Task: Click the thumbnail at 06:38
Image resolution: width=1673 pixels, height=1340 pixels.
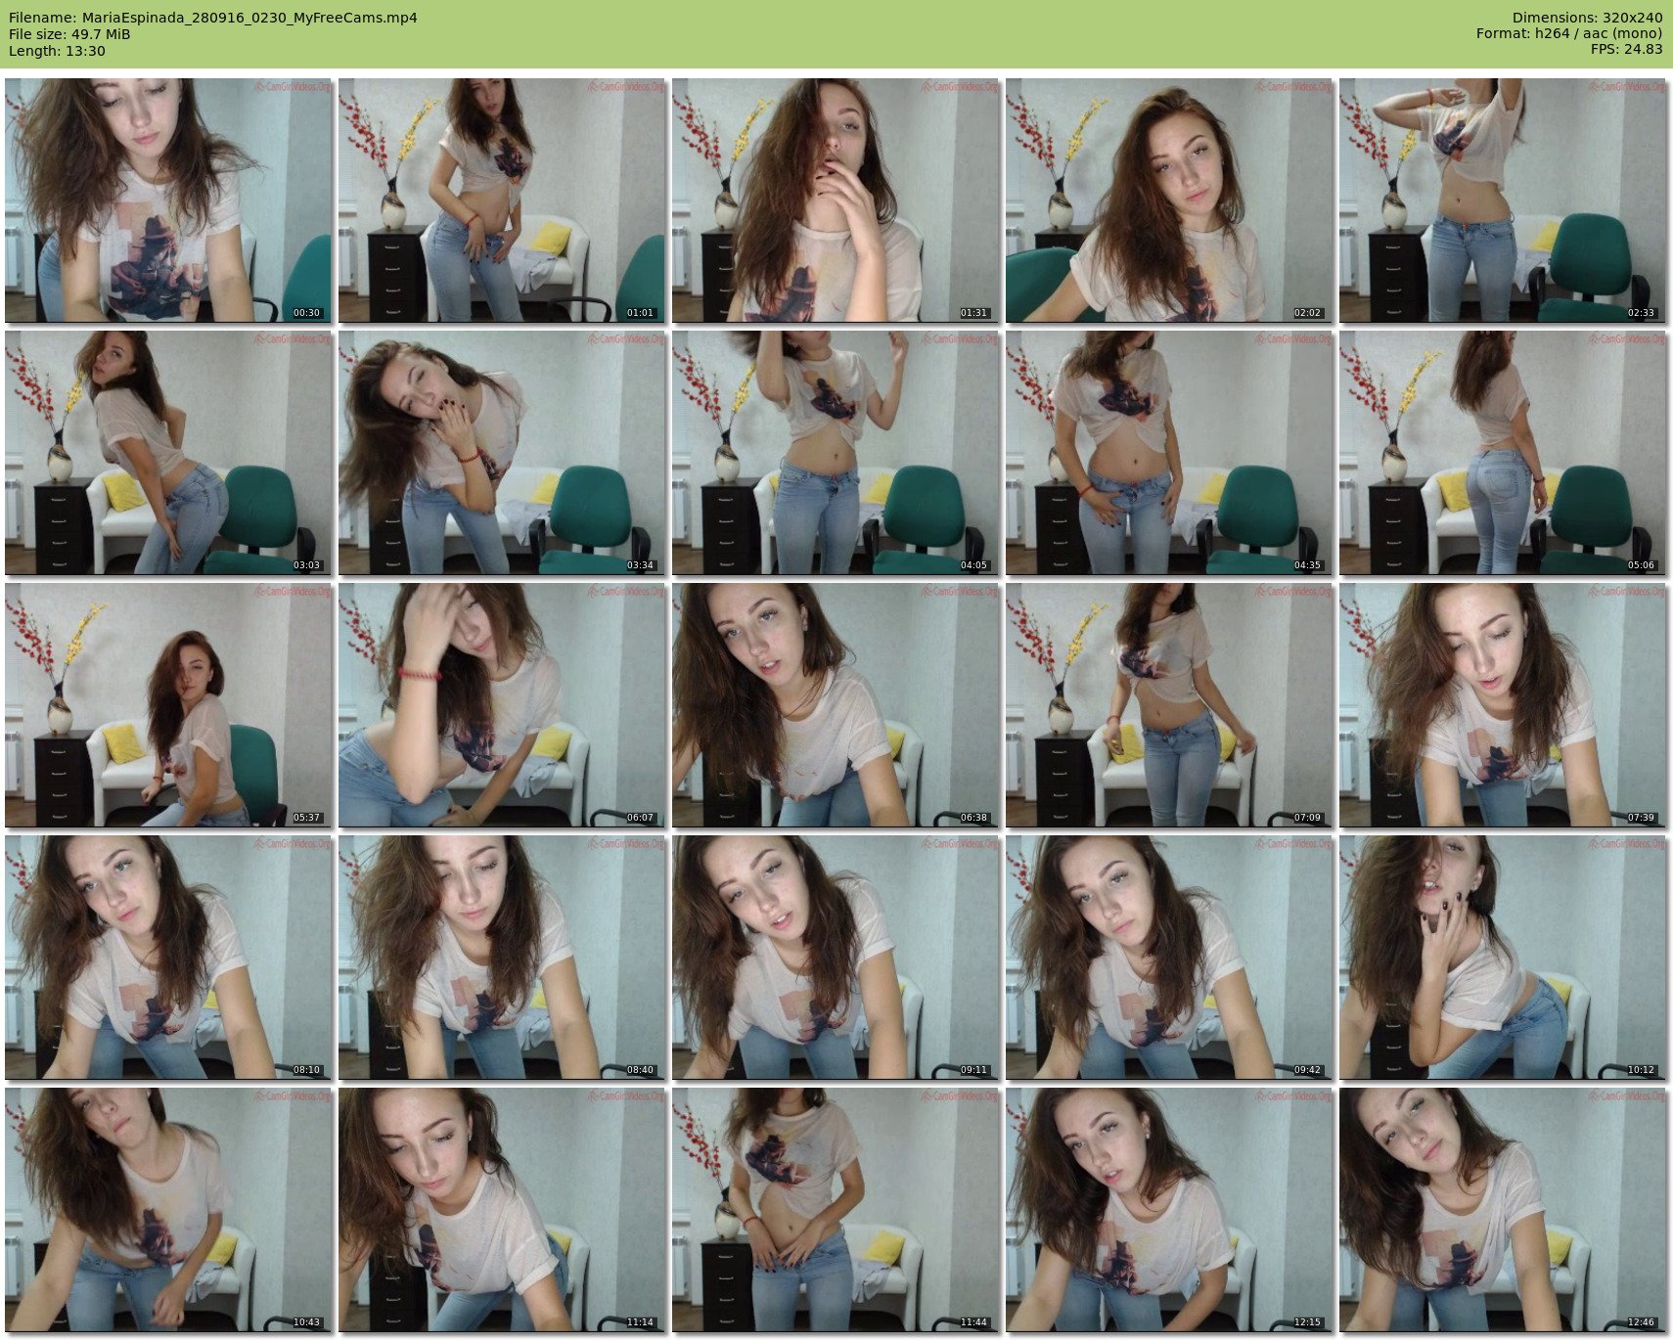Action: [836, 705]
